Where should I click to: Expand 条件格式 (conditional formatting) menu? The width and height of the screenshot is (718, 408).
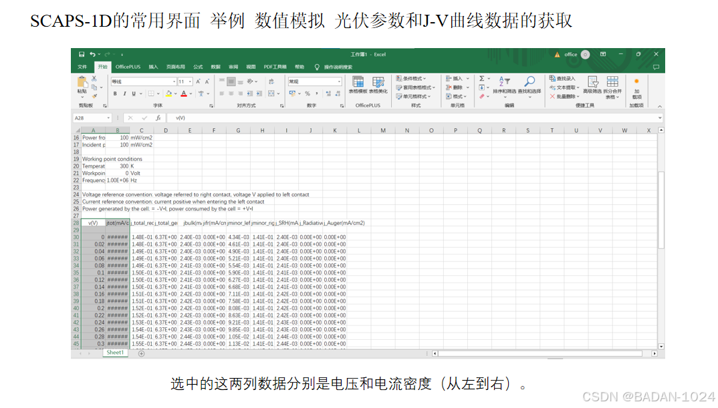pyautogui.click(x=411, y=79)
